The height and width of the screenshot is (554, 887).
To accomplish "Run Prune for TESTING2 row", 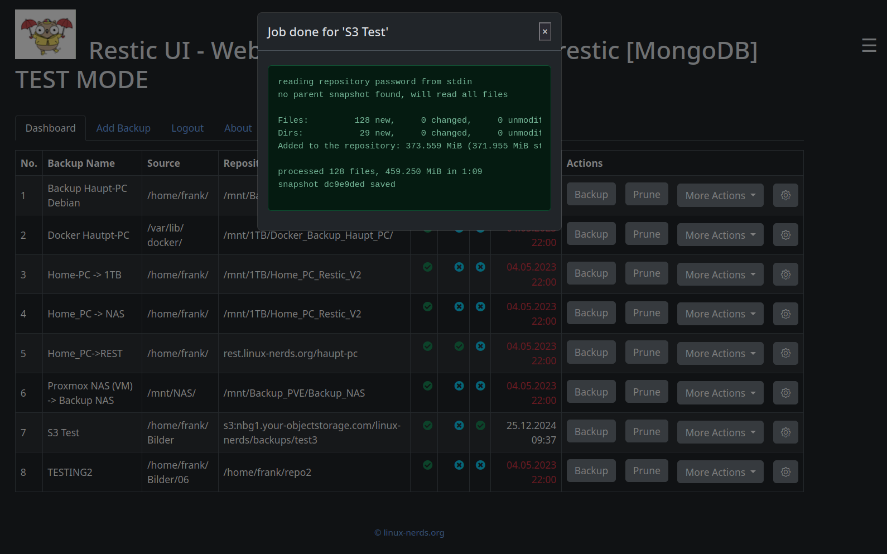I will (x=647, y=471).
